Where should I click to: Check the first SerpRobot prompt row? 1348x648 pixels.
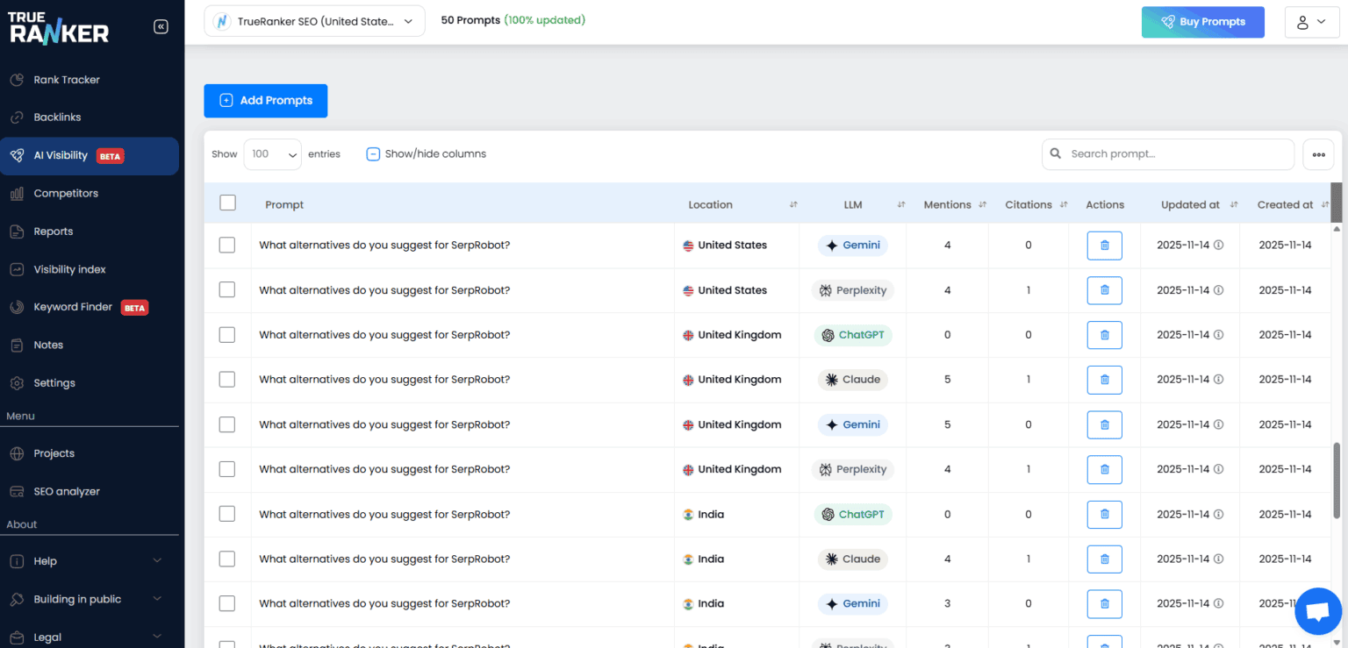(x=227, y=245)
